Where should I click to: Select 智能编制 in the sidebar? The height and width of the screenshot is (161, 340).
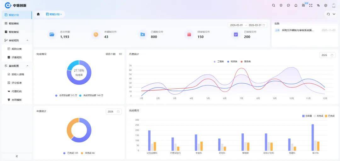point(14,23)
